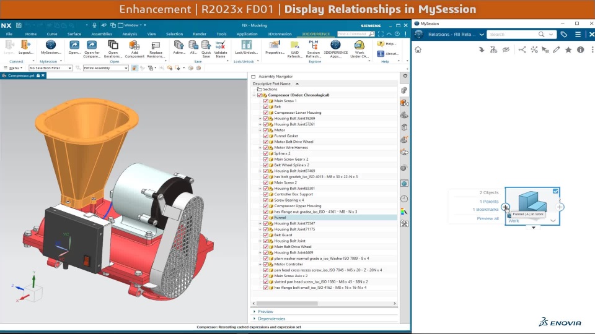Click the '1 Parents' link in MySession

click(489, 202)
